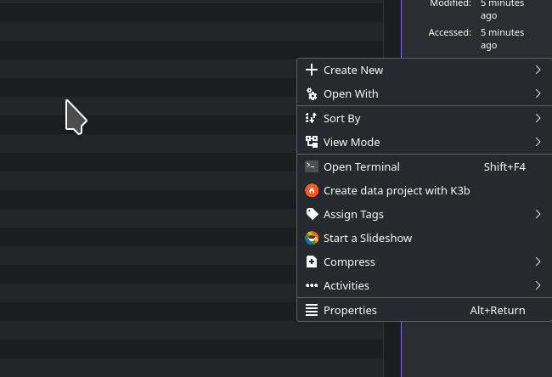The image size is (552, 377).
Task: Select Properties in the context menu
Action: 350,310
